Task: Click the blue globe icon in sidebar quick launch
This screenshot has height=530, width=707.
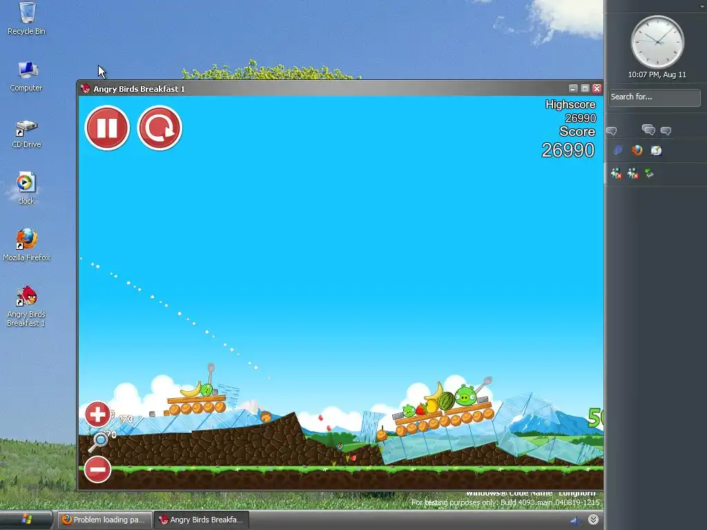Action: tap(618, 150)
